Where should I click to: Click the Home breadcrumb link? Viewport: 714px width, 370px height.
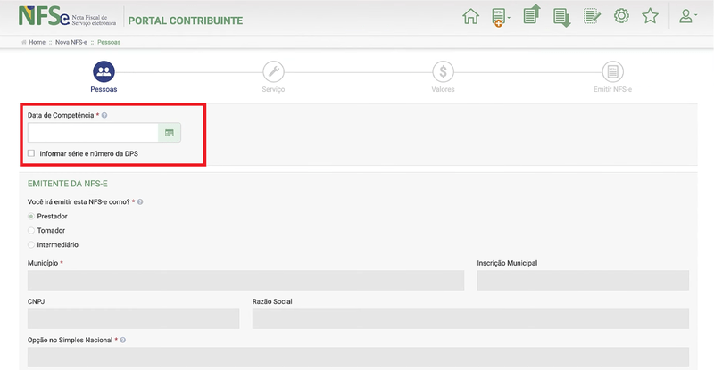[x=37, y=42]
